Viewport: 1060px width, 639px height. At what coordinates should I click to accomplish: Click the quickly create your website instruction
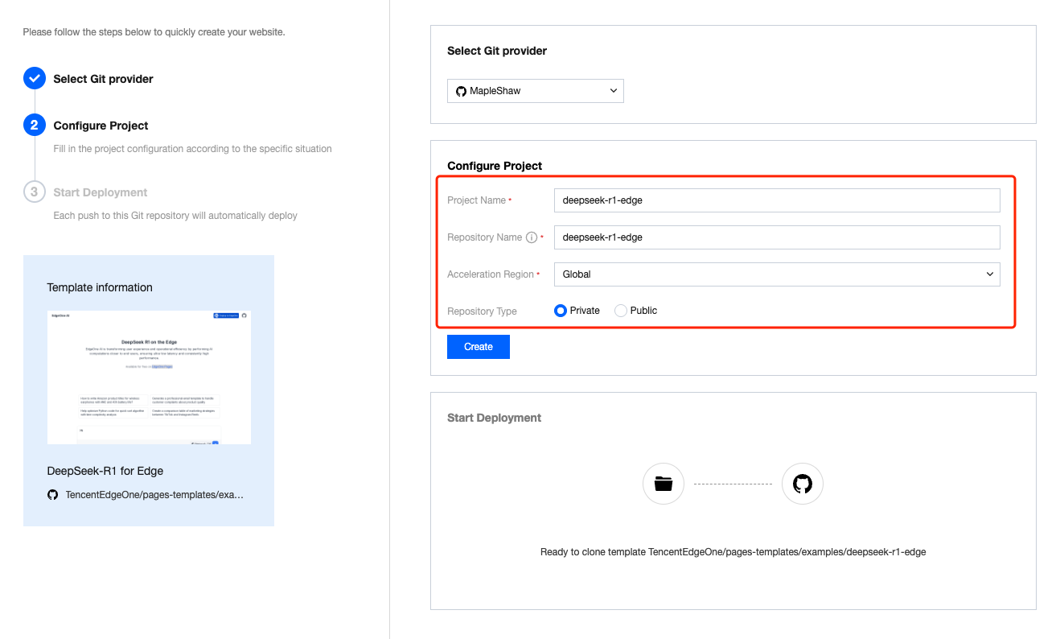154,32
